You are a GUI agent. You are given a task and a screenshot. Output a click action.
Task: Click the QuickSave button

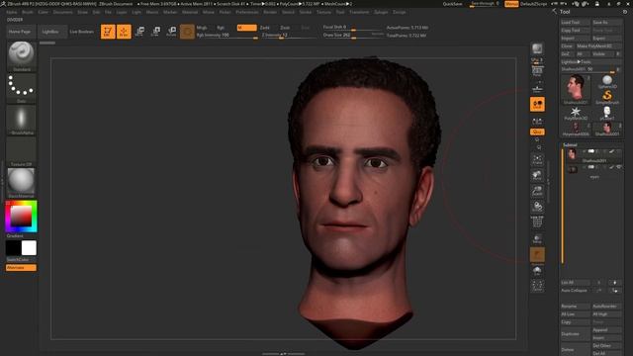[x=453, y=4]
